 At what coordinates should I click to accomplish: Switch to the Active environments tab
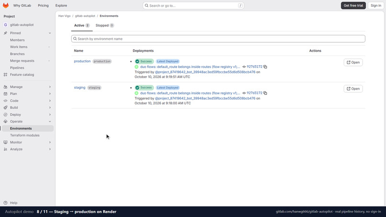point(82,25)
